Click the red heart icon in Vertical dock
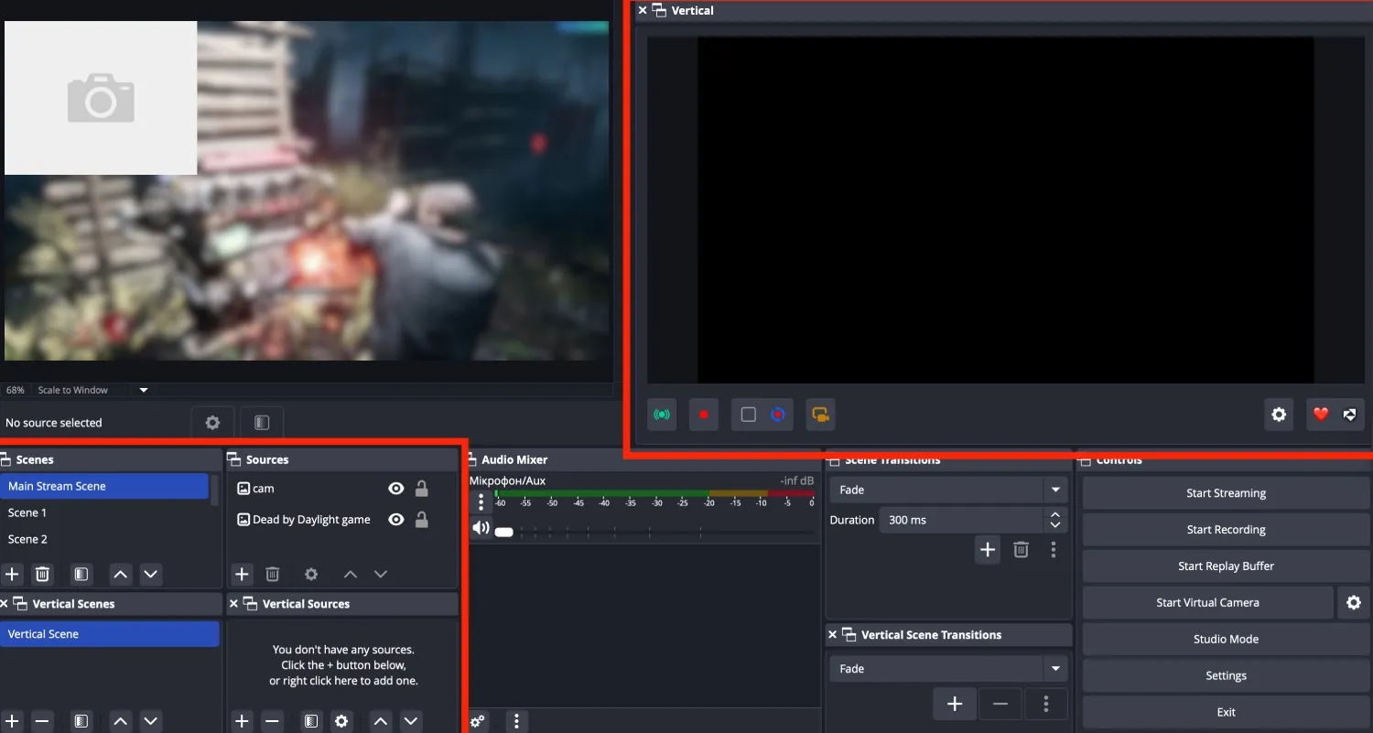Viewport: 1373px width, 733px height. coord(1321,415)
